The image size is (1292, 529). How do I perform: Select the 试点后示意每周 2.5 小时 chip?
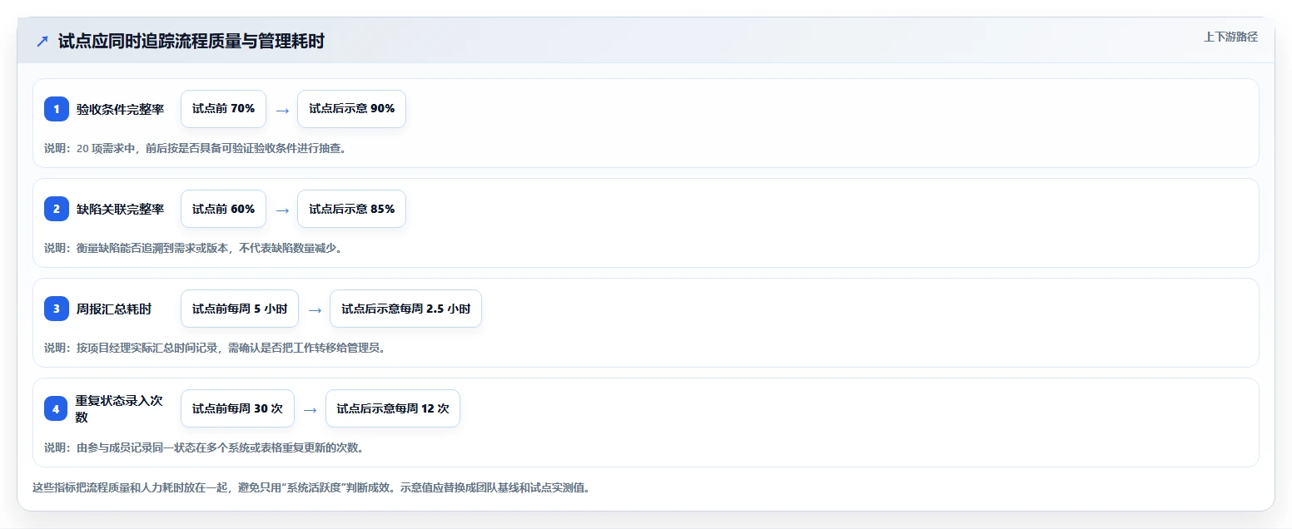point(405,309)
